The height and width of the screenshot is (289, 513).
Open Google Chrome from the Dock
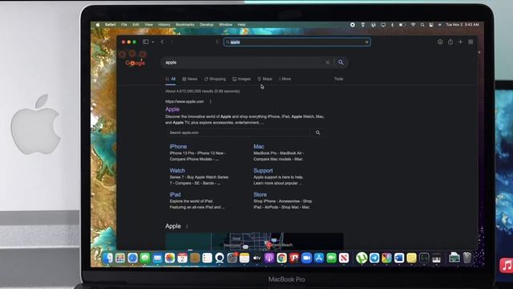[281, 258]
